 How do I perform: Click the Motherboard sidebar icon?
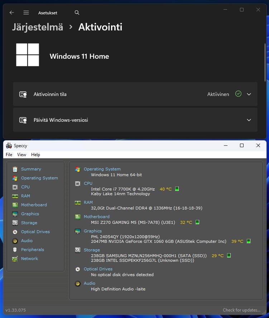(15, 205)
